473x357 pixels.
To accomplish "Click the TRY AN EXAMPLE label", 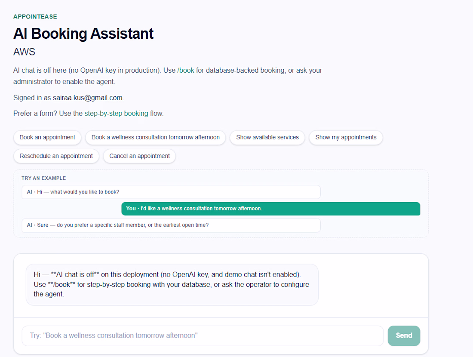I will tap(44, 178).
